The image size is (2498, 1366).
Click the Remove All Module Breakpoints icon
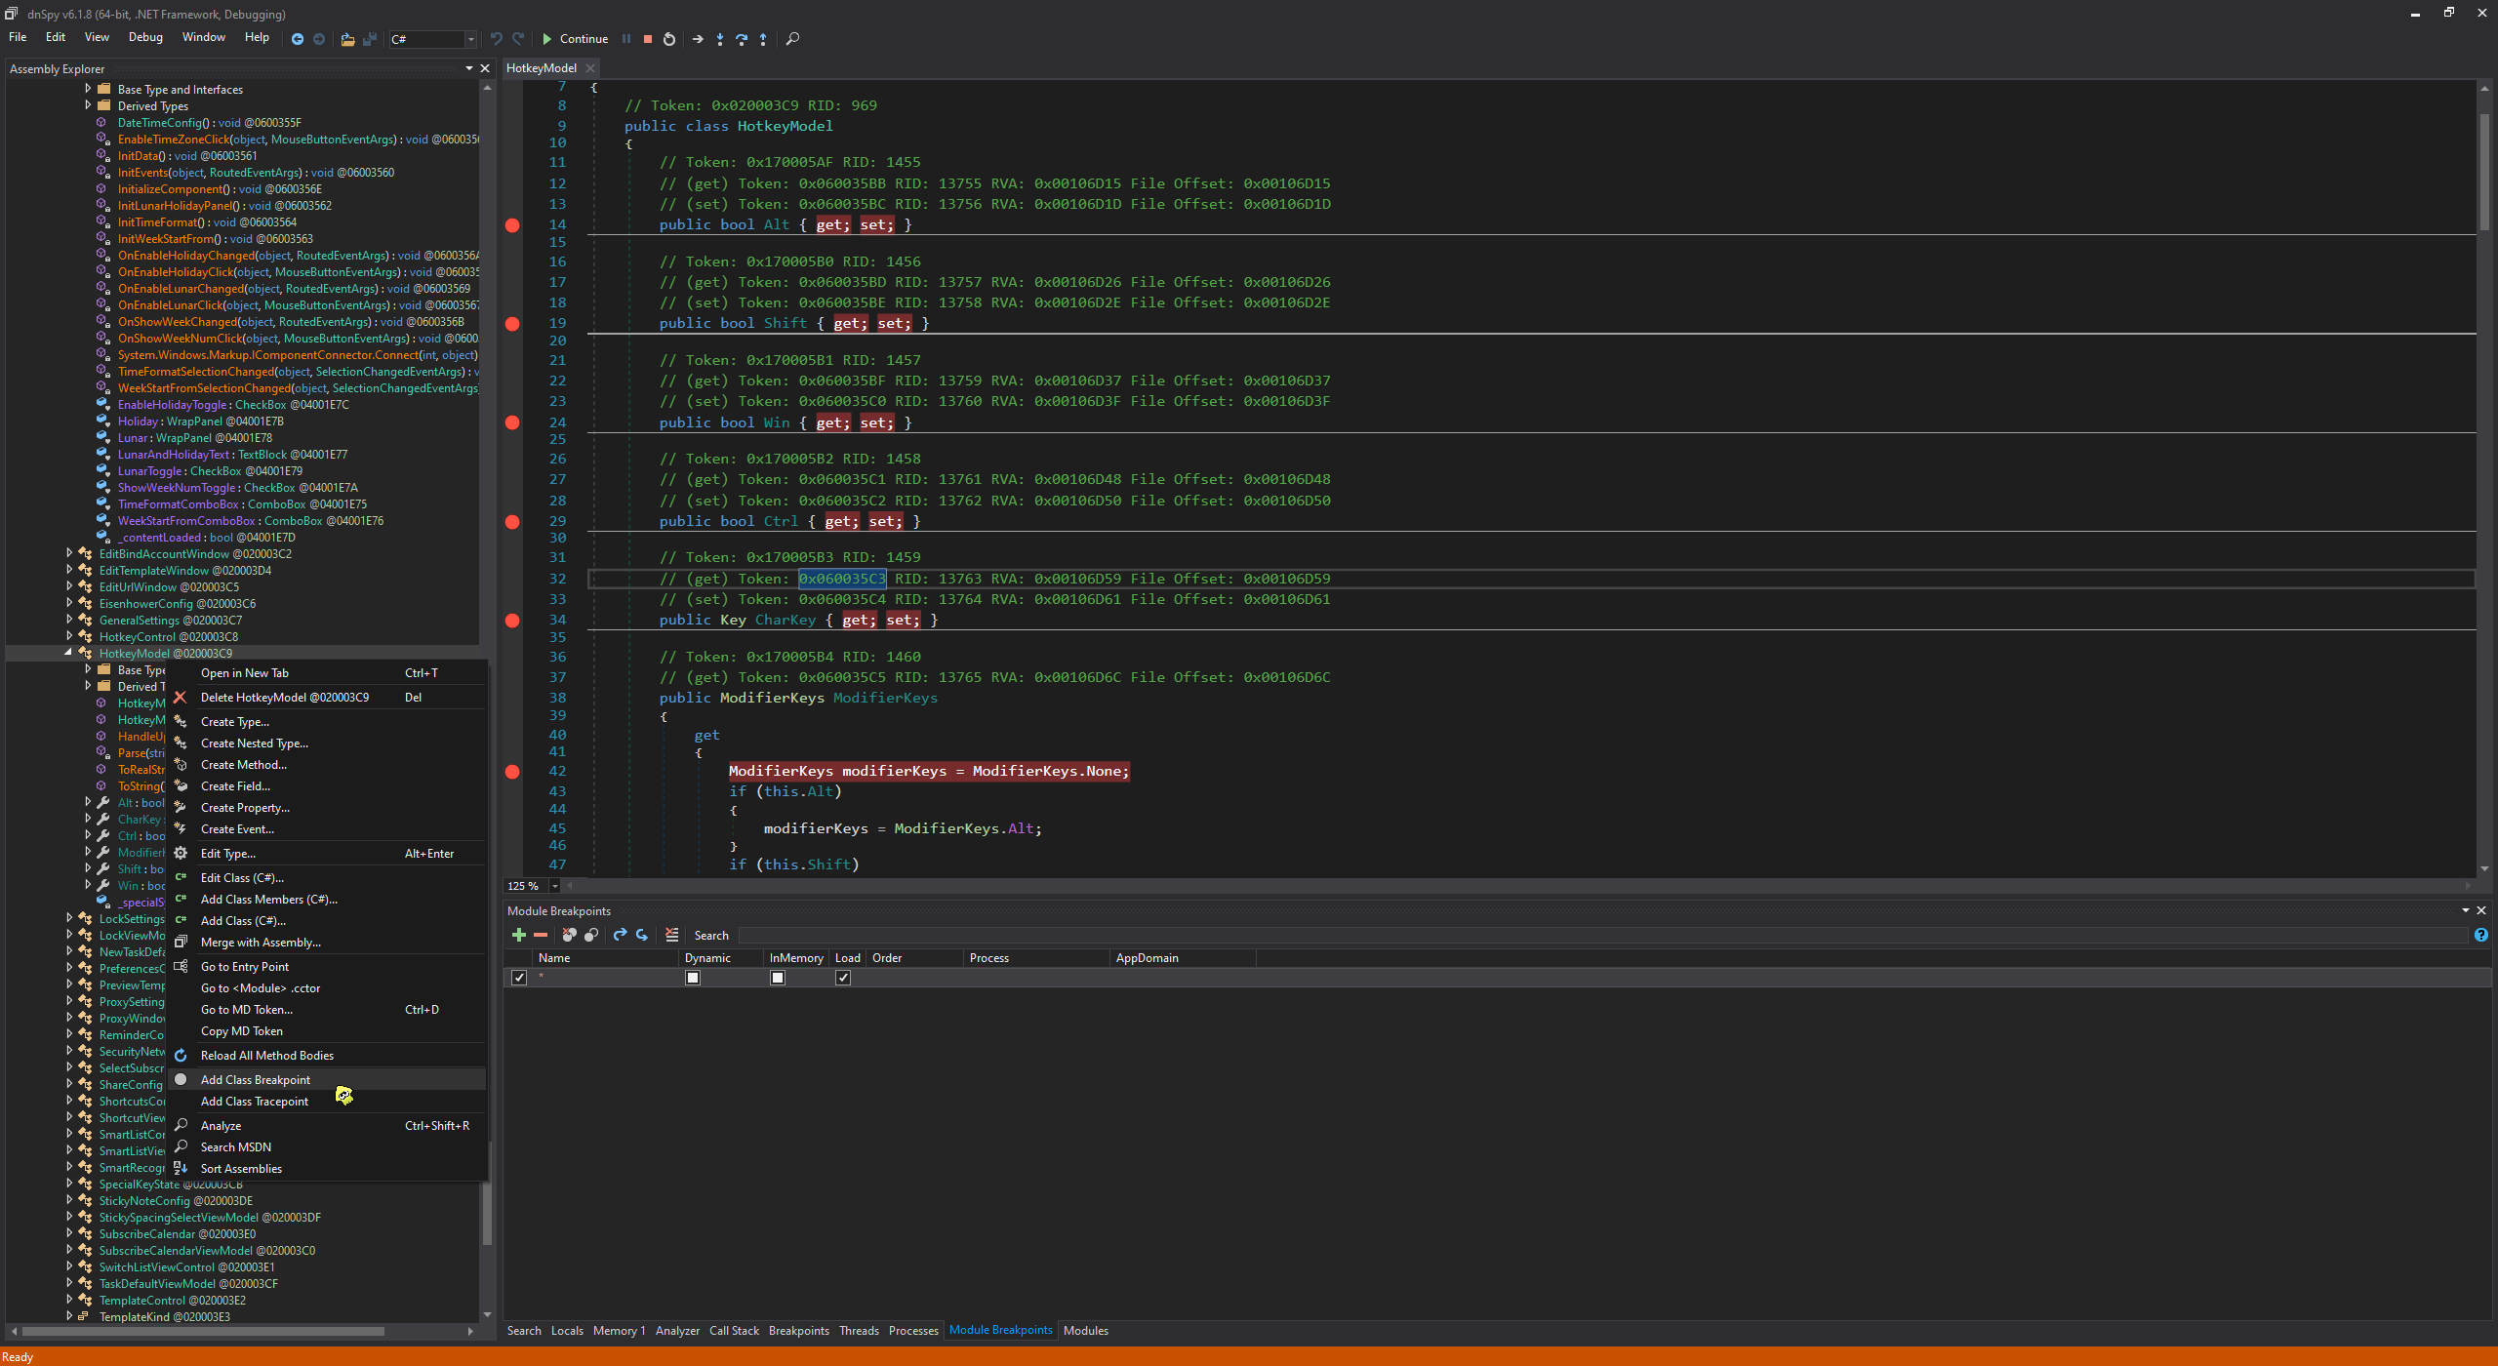tap(570, 935)
